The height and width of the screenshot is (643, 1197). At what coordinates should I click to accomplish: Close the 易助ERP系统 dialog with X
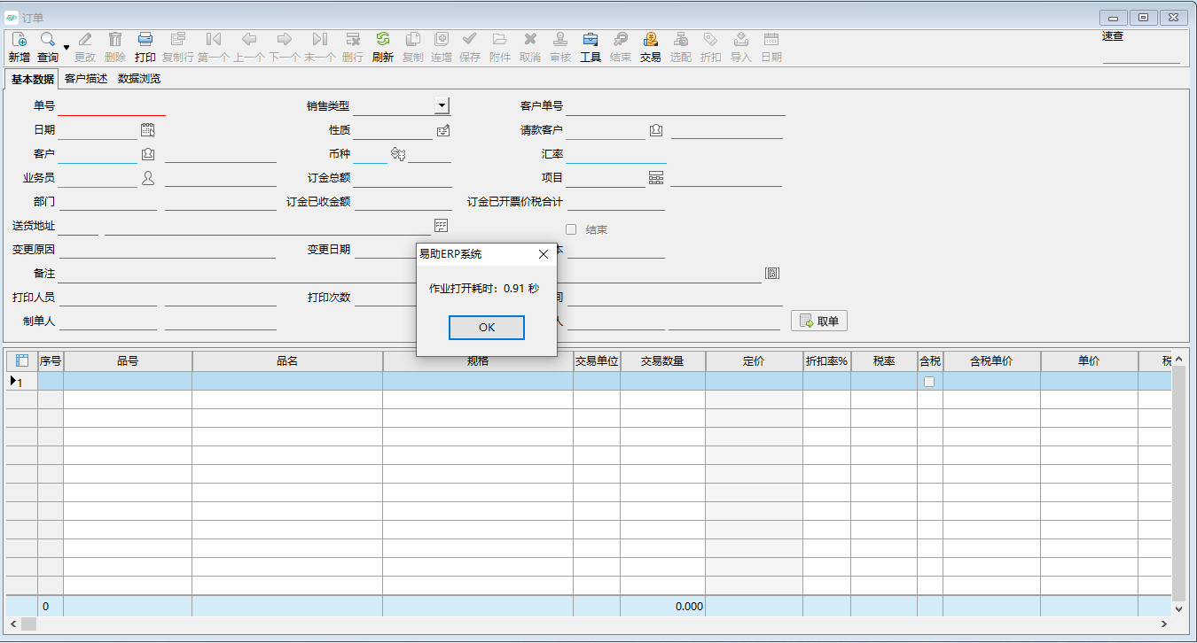(544, 254)
